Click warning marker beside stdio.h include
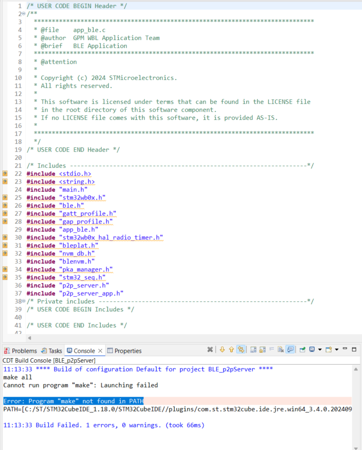362x450 pixels. 5,173
